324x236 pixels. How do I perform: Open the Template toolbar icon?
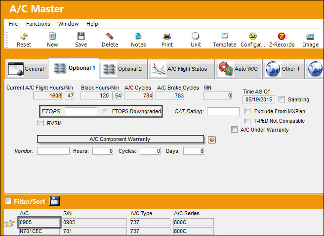click(x=224, y=40)
